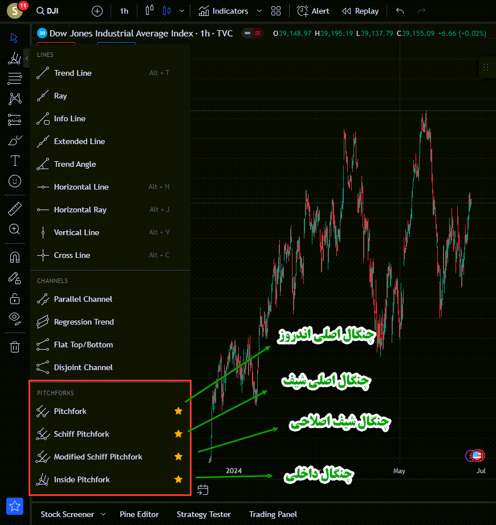Screen dimensions: 496x525
Task: Select Ray tool from list
Action: coord(110,96)
